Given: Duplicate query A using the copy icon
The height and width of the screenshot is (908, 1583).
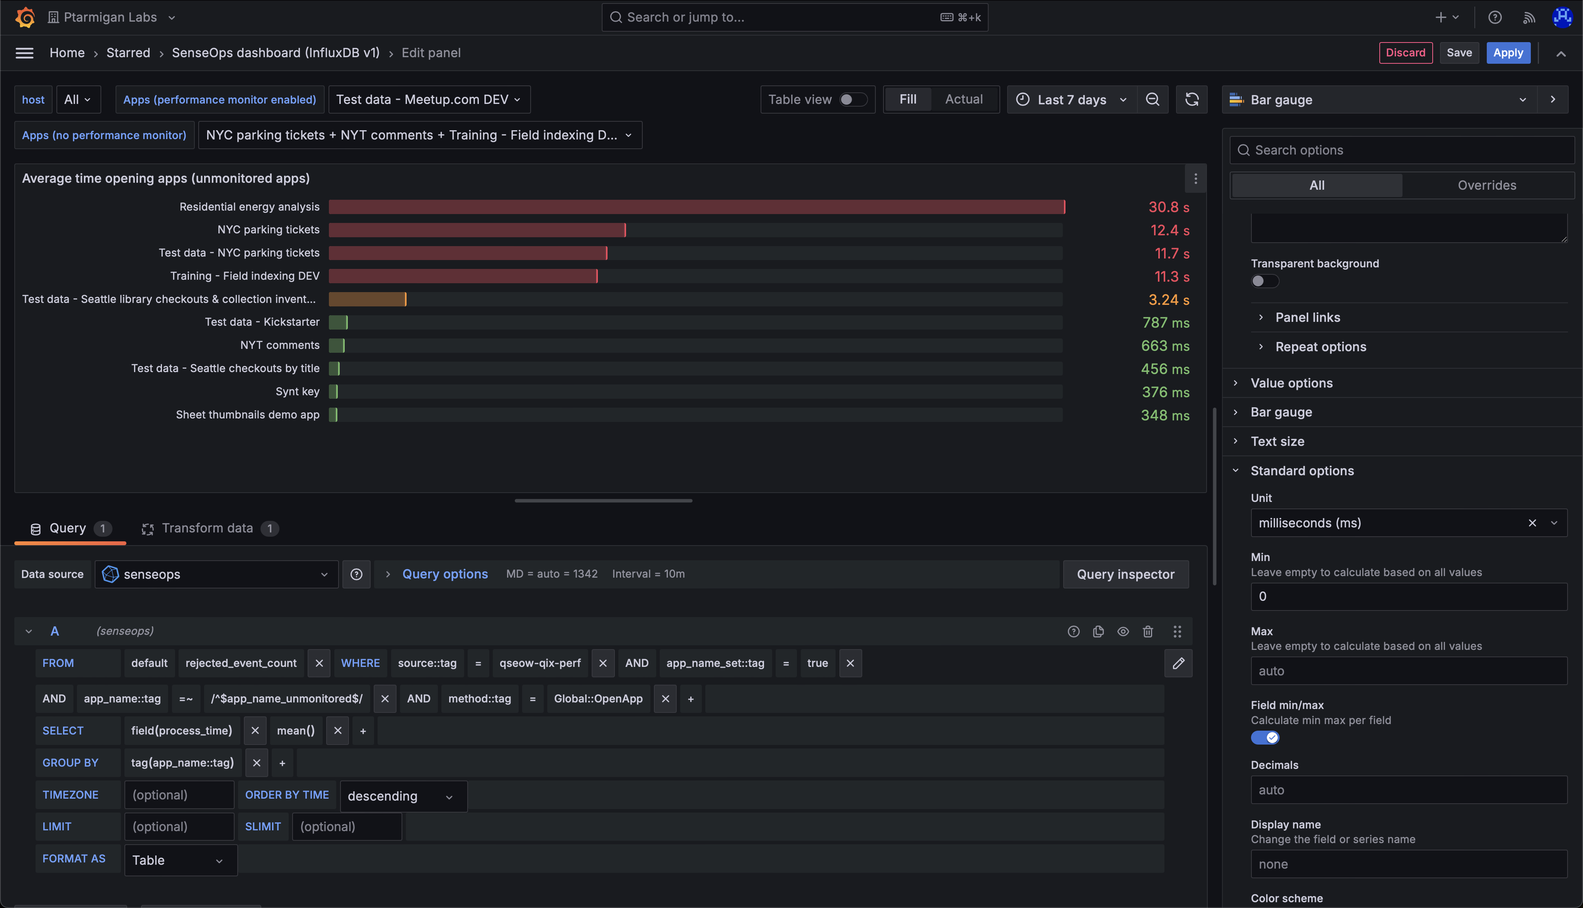Looking at the screenshot, I should pyautogui.click(x=1098, y=631).
